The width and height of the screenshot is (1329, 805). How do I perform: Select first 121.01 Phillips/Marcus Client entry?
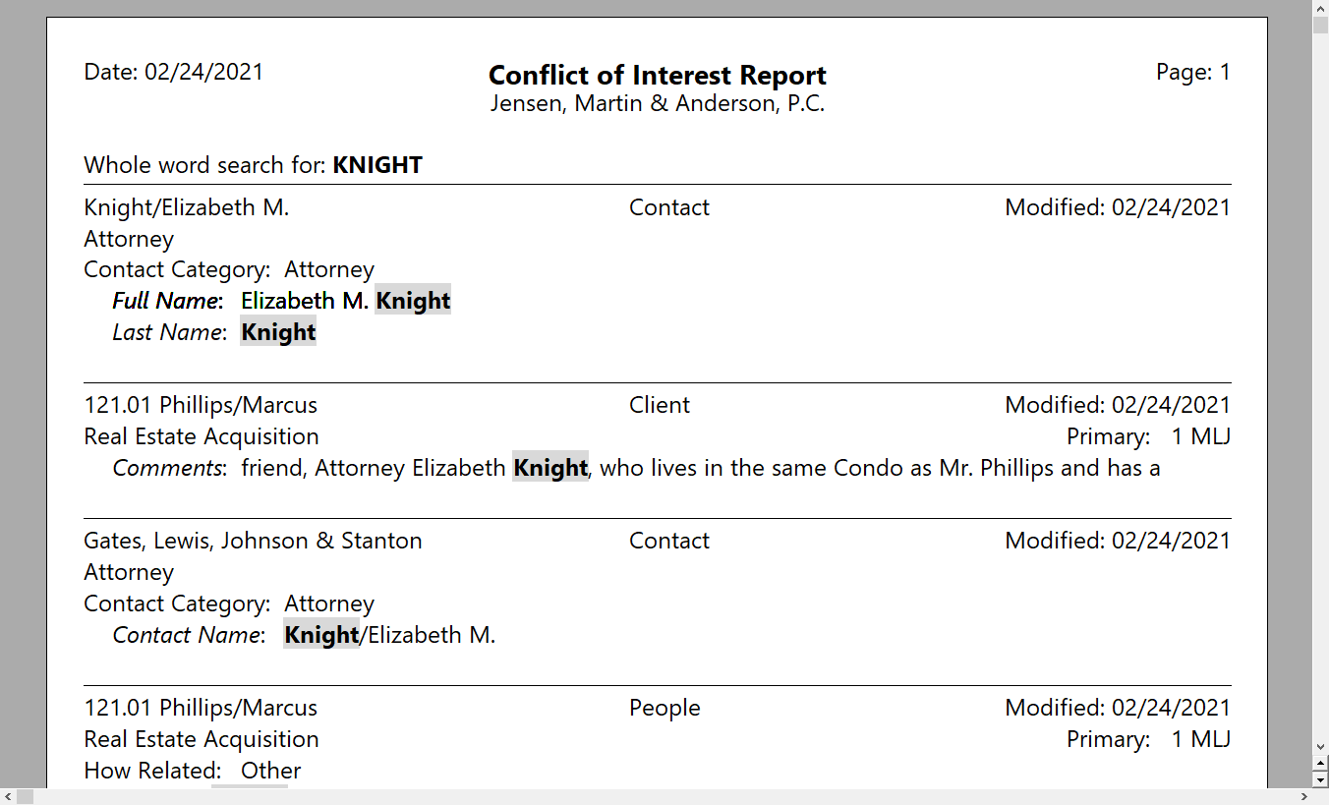[x=201, y=405]
